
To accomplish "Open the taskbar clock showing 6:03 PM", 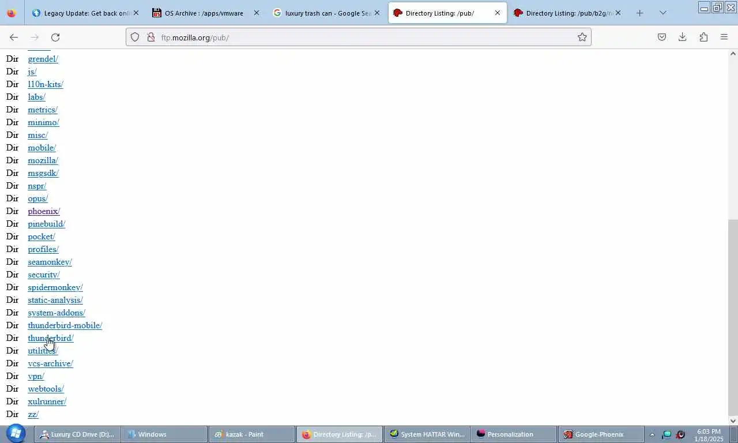I will (x=709, y=435).
